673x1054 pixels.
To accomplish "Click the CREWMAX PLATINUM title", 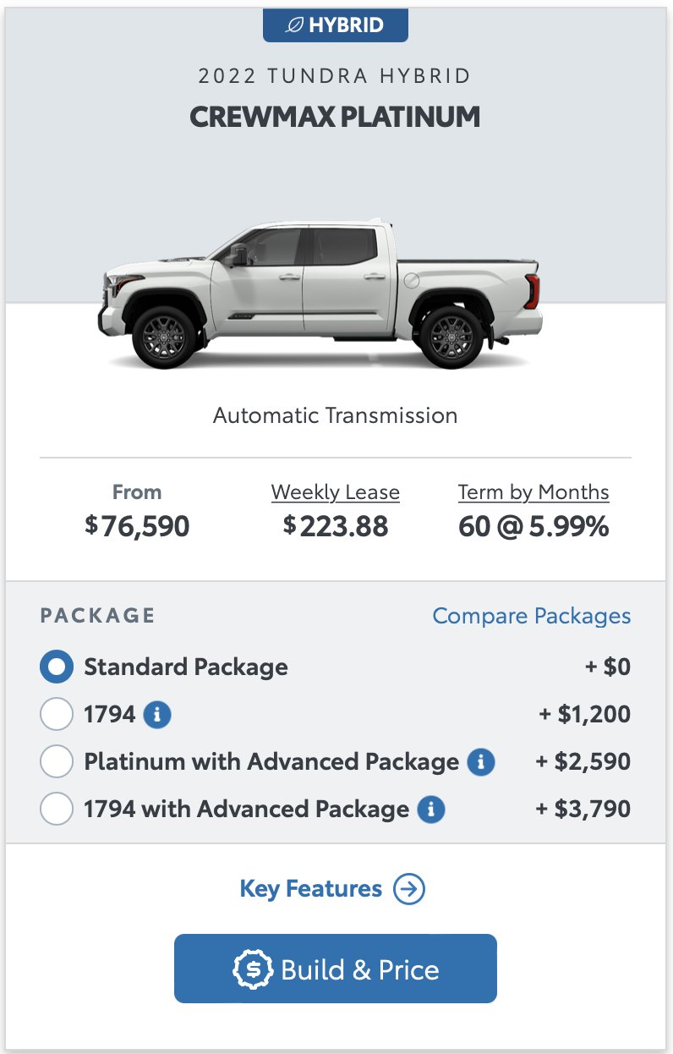I will (x=335, y=117).
